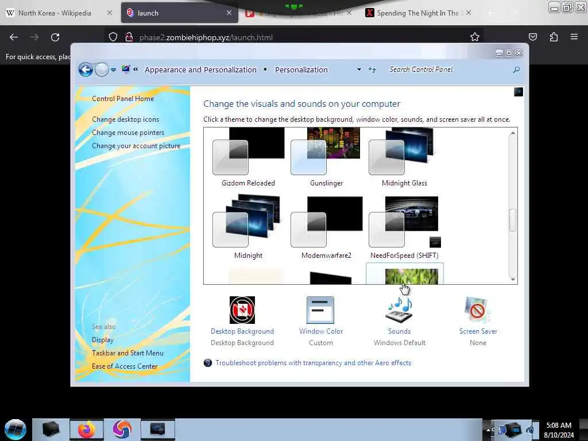Open the black folder taskbar icon
This screenshot has height=441, width=588.
pyautogui.click(x=51, y=430)
